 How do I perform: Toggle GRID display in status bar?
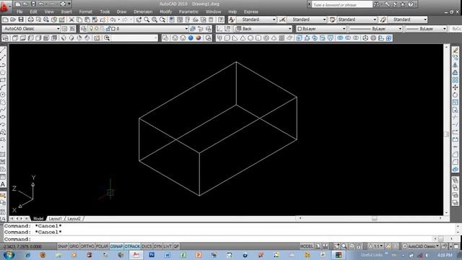(74, 246)
